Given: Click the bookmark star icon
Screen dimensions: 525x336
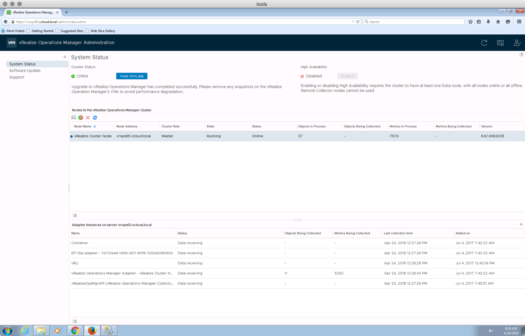Looking at the screenshot, I should click(470, 22).
